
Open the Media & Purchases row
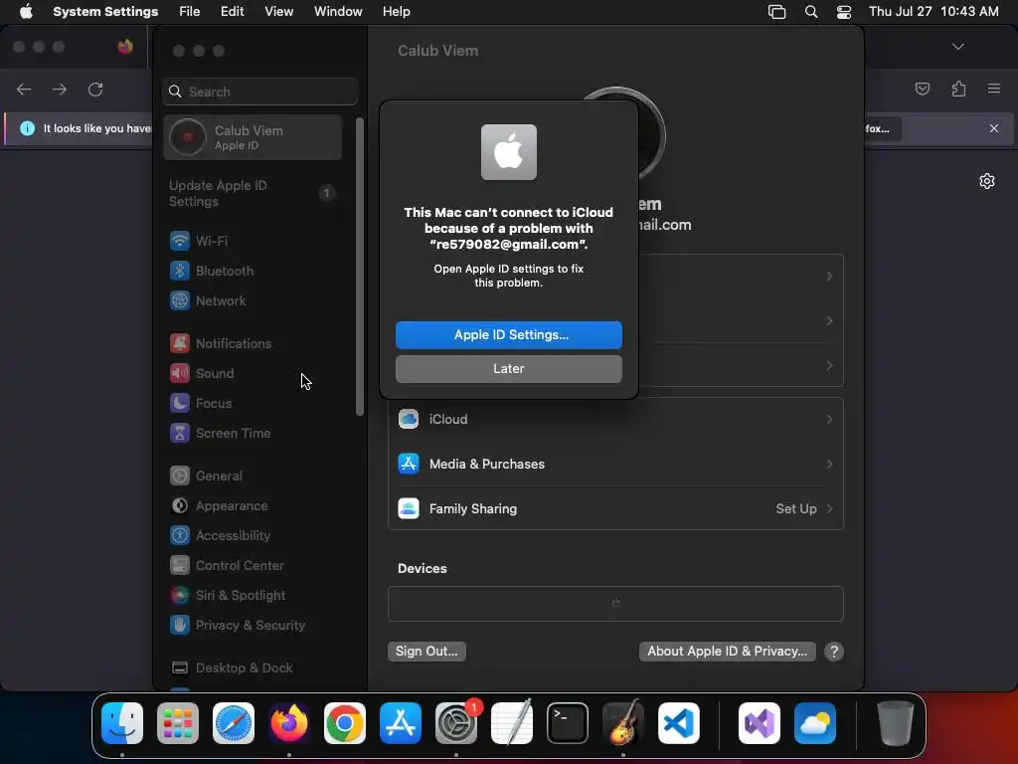(x=615, y=464)
